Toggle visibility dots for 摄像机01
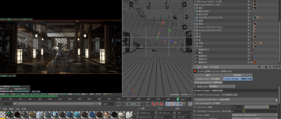 250,56
